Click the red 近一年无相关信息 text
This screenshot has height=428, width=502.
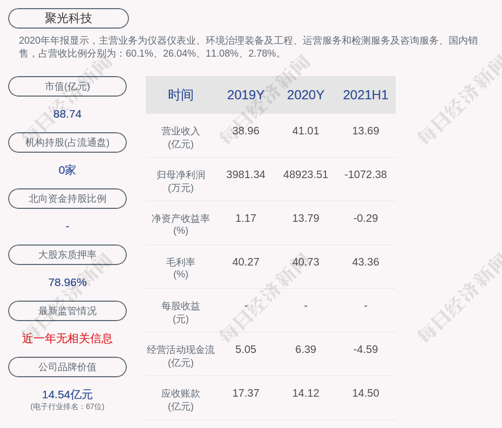click(67, 338)
